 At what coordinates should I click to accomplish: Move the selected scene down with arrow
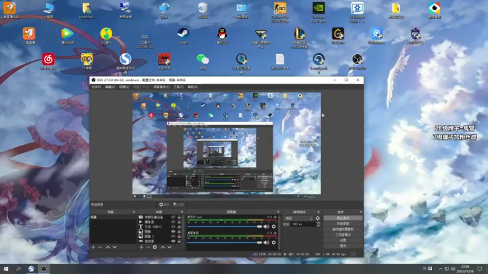coord(115,247)
